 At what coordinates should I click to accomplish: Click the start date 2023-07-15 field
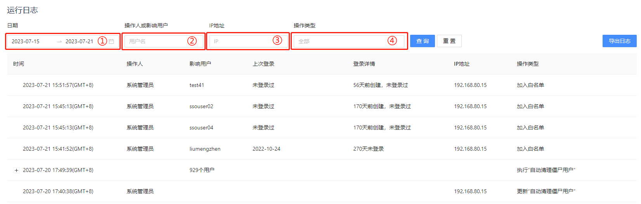(x=26, y=41)
